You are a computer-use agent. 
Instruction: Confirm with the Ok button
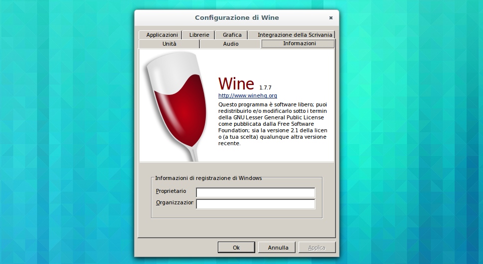tap(236, 248)
